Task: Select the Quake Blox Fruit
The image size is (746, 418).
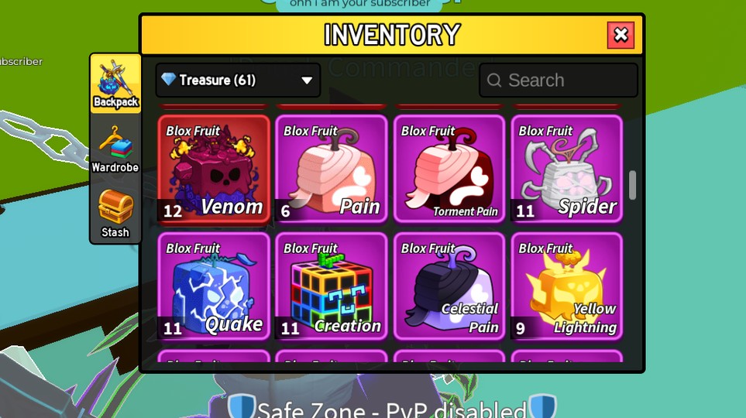Action: pyautogui.click(x=214, y=286)
